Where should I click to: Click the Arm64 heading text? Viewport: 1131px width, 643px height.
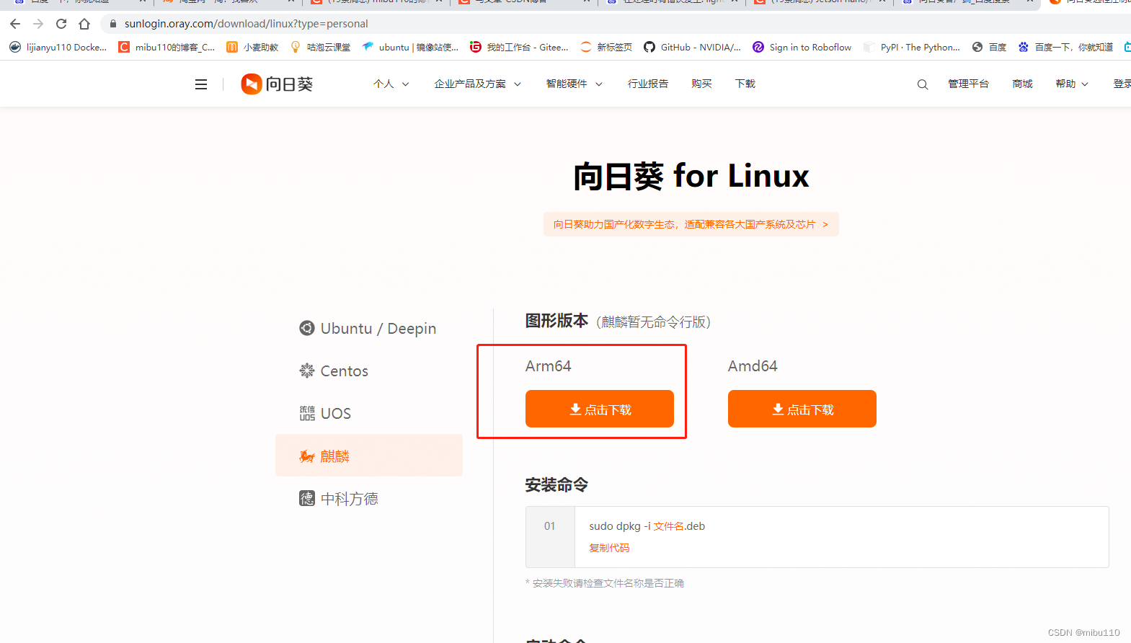548,366
